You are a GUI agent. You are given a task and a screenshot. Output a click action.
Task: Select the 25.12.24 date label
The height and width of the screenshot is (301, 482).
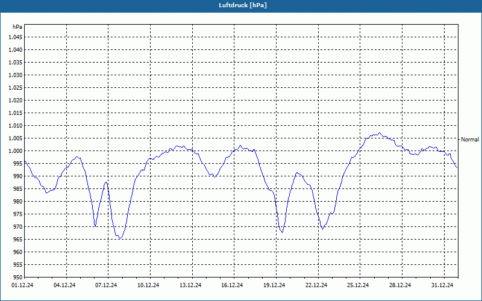coord(358,285)
